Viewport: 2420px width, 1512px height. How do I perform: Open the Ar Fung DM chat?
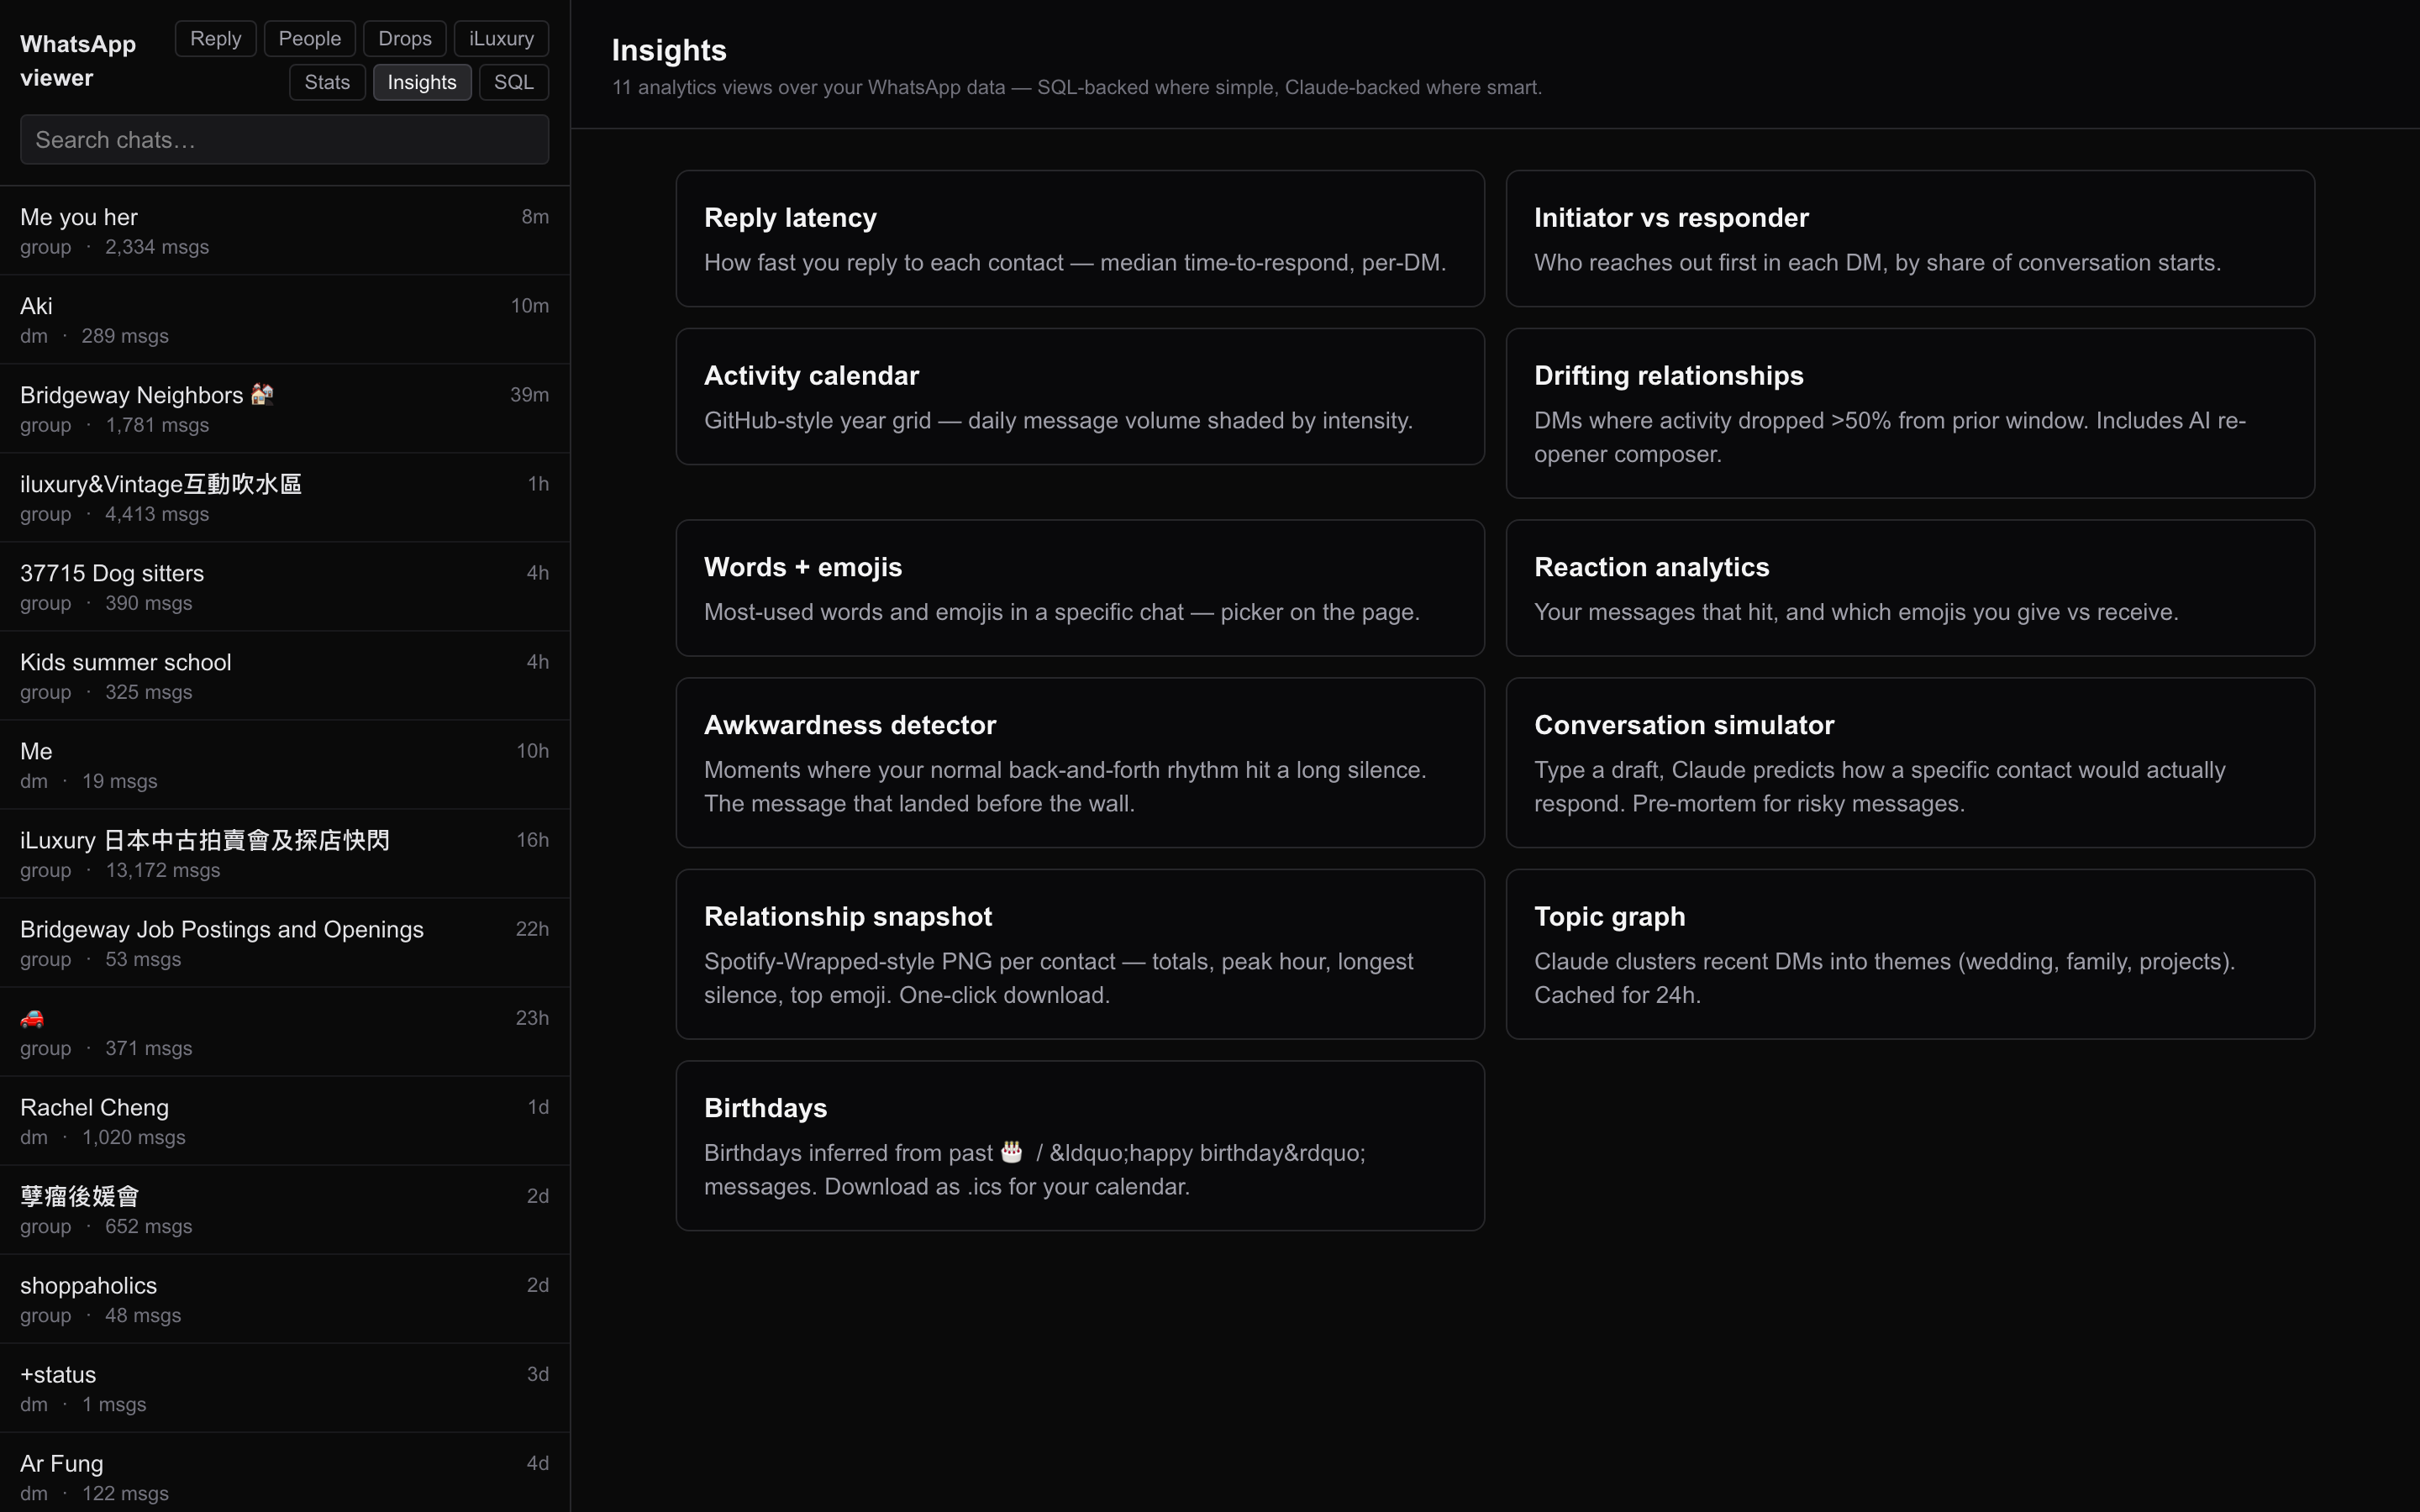click(x=284, y=1474)
